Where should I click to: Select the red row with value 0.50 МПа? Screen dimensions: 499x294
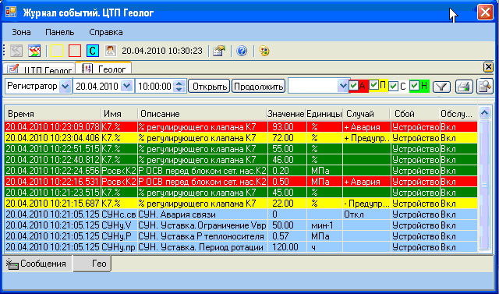coord(241,182)
